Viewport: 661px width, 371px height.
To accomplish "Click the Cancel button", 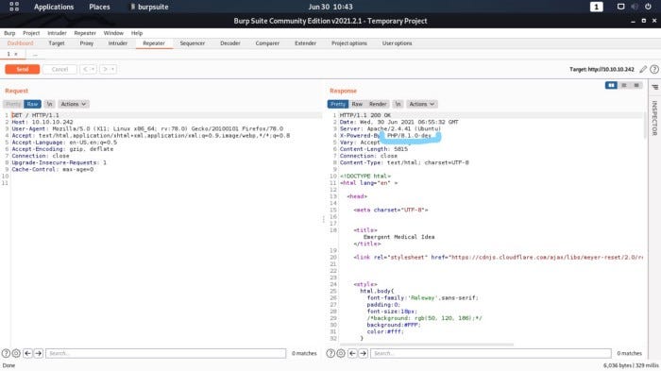I will point(59,69).
